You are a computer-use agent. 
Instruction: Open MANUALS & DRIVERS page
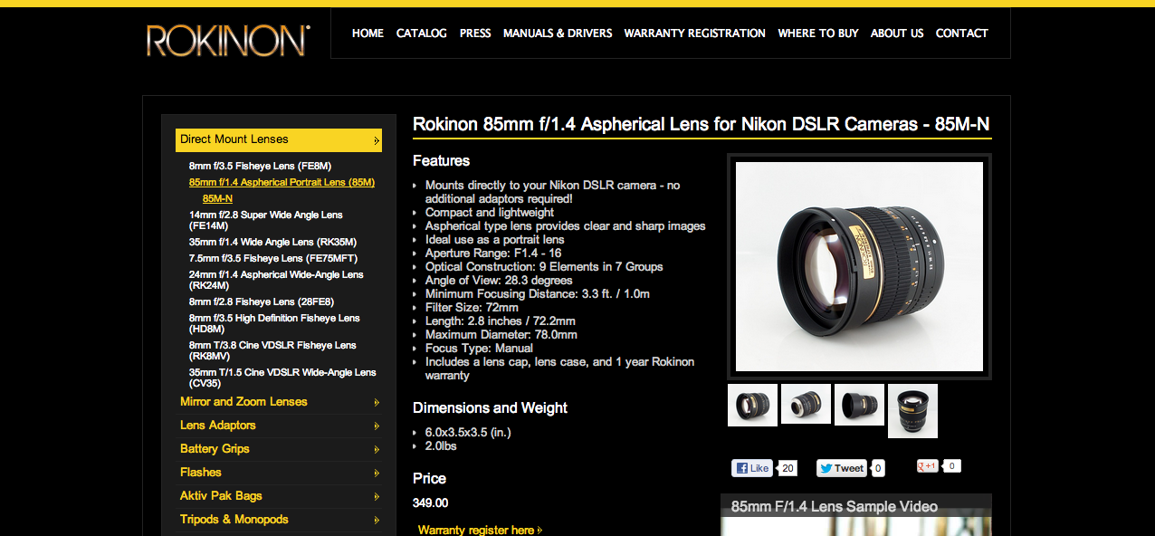558,33
